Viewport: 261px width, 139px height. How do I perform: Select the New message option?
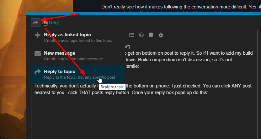pos(59,53)
